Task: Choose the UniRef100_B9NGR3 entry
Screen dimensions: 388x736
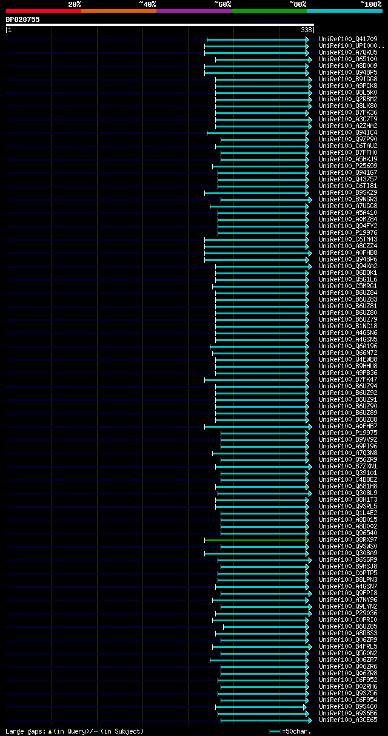Action: [348, 200]
